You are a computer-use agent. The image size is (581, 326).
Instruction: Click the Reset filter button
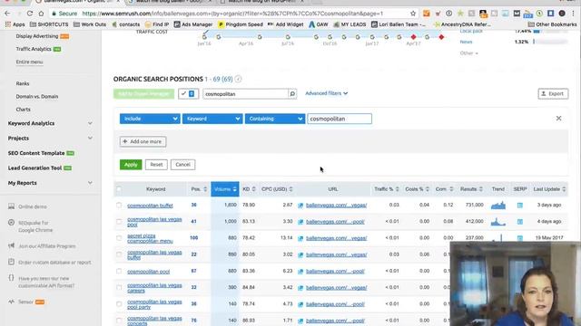[156, 165]
